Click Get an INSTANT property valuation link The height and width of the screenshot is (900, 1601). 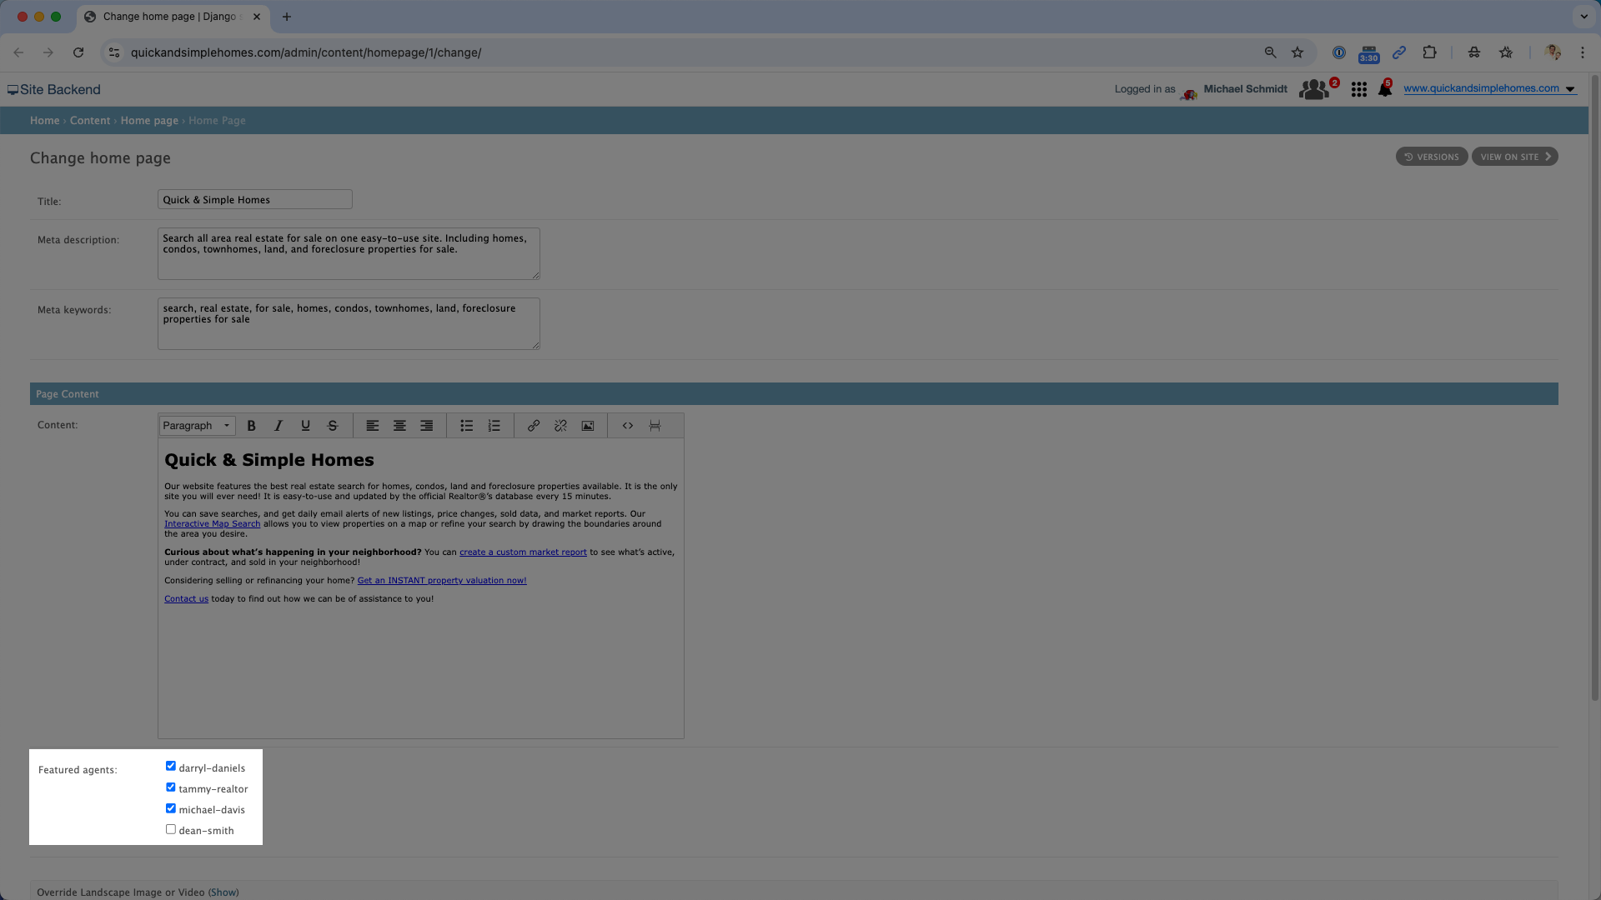click(x=442, y=581)
